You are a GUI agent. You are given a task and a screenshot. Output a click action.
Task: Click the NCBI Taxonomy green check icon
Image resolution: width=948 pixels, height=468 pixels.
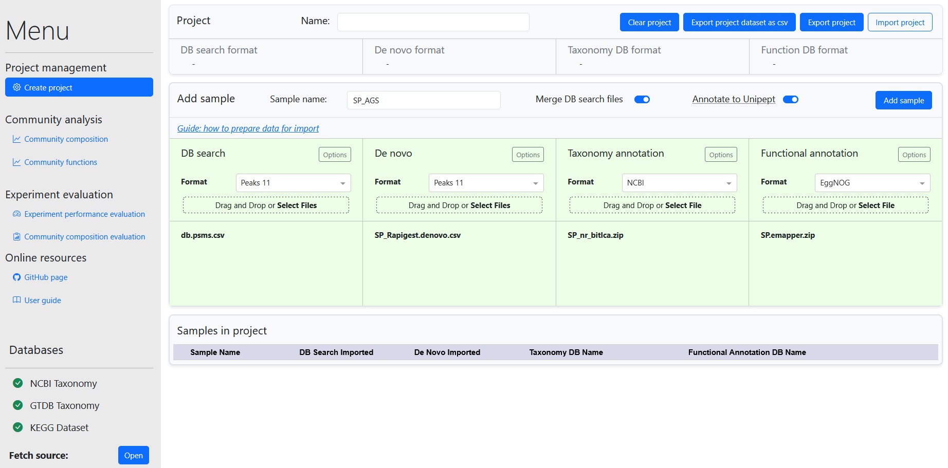coord(18,383)
